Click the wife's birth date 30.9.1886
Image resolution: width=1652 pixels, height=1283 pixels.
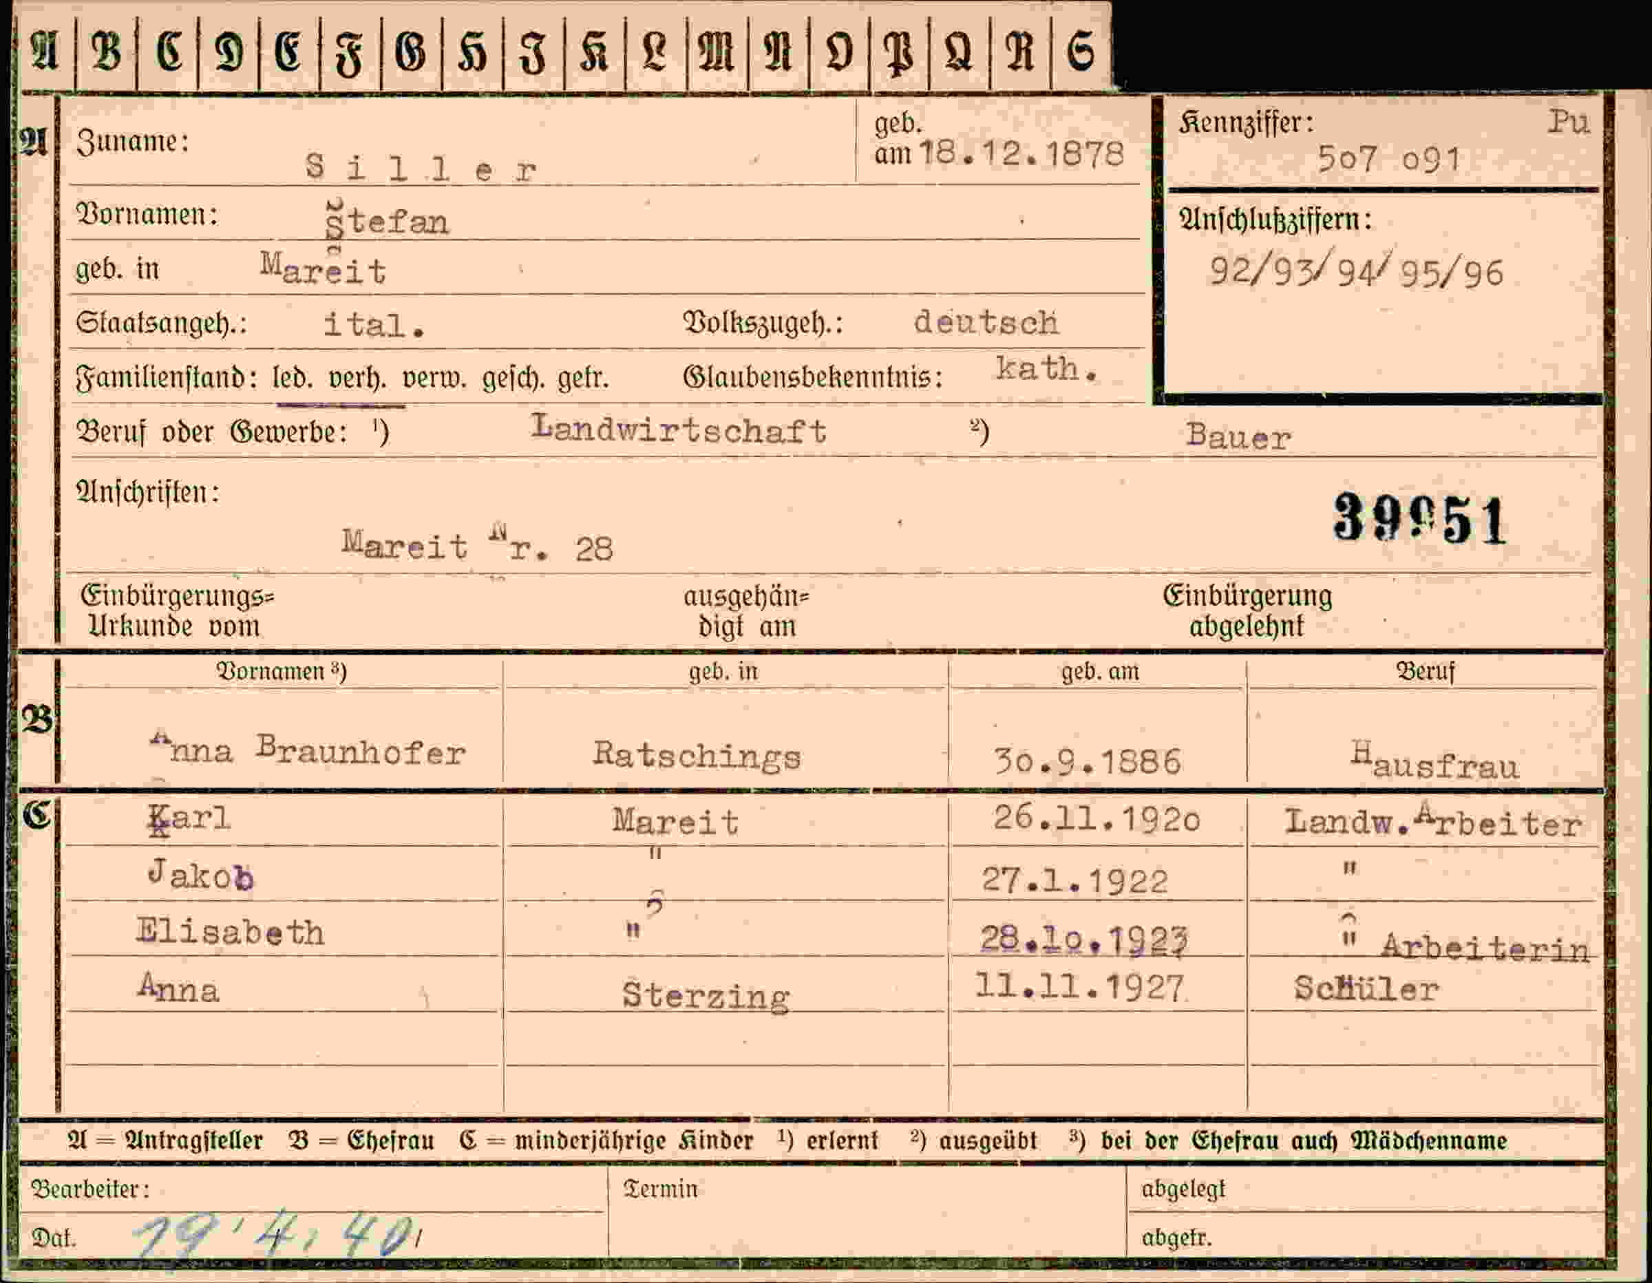pos(1087,762)
